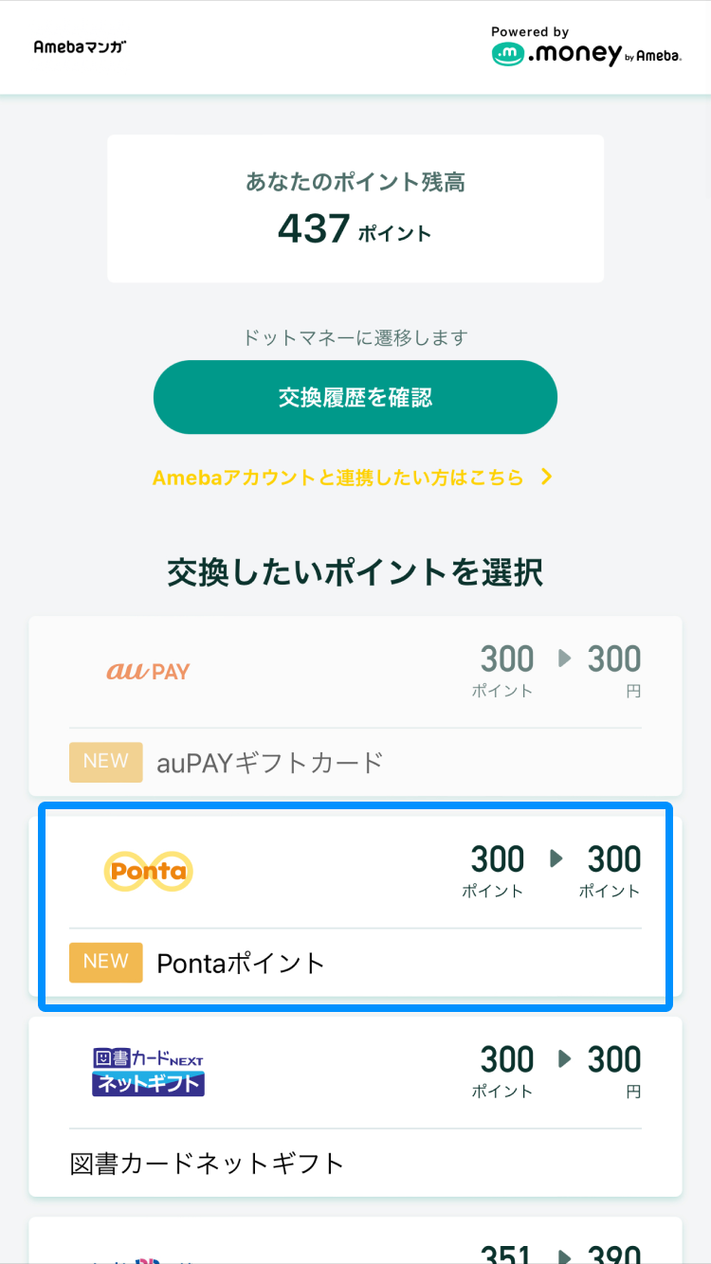The width and height of the screenshot is (711, 1264).
Task: Click the 図書カードNEXT ネットギフト logo
Action: click(x=148, y=1072)
